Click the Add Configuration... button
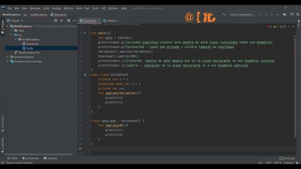This screenshot has height=169, width=301. [242, 15]
